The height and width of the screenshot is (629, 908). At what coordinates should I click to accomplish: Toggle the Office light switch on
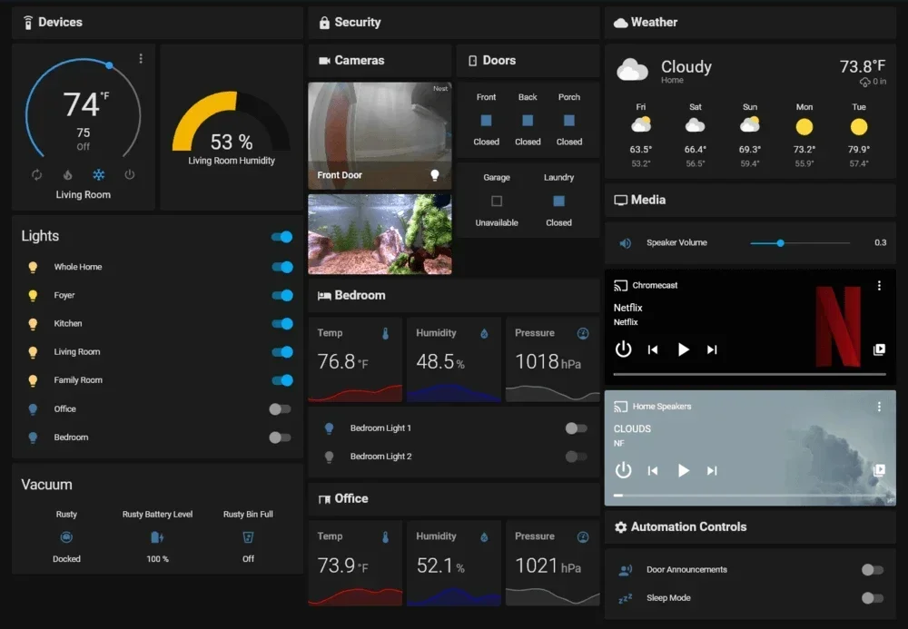pyautogui.click(x=281, y=409)
